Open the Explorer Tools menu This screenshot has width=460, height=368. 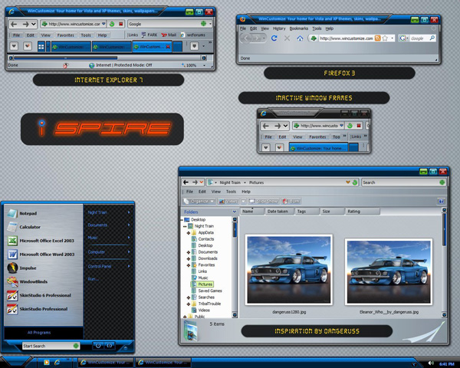pos(231,192)
